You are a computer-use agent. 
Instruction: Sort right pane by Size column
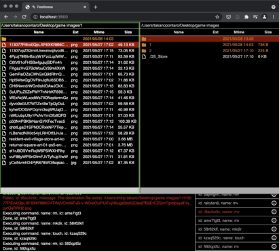click(268, 32)
